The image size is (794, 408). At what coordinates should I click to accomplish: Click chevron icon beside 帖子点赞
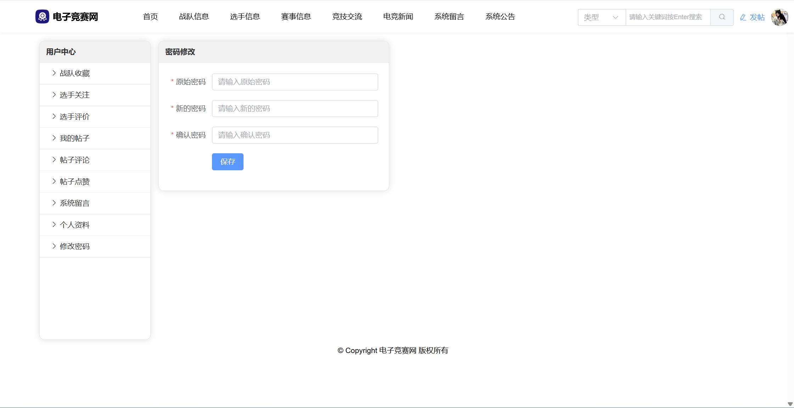[x=54, y=181]
